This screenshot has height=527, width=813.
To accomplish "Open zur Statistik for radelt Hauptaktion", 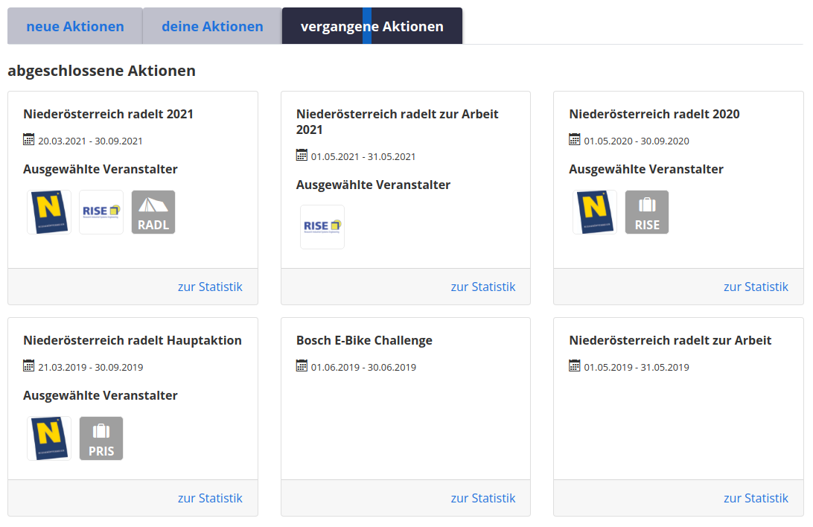I will pos(210,498).
